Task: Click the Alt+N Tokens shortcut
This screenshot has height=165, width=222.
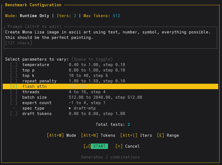Action: coord(98,135)
